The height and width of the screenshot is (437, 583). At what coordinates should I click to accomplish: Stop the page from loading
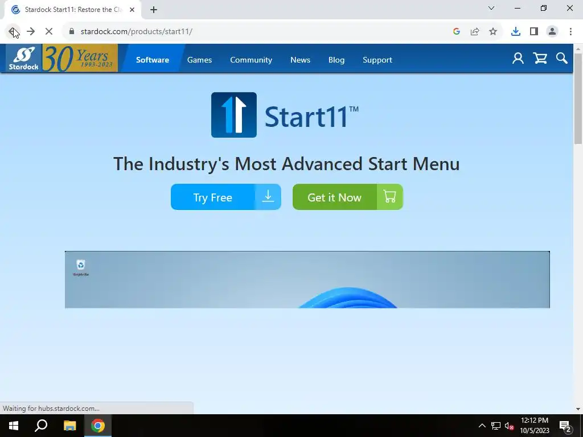tap(49, 32)
